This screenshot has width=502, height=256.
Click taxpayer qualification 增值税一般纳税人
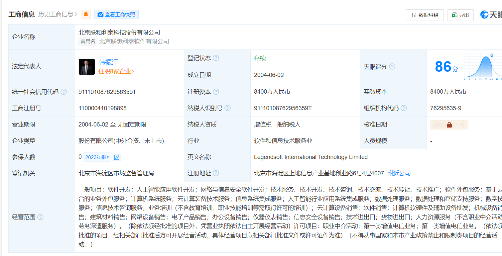coord(277,124)
